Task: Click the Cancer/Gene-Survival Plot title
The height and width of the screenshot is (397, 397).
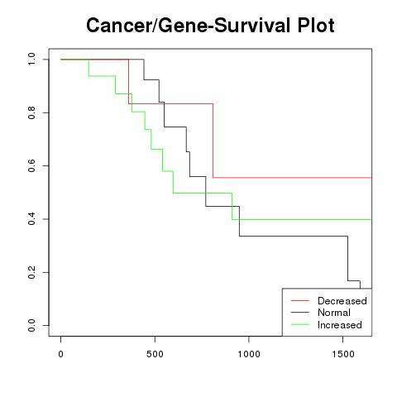Action: pyautogui.click(x=210, y=26)
